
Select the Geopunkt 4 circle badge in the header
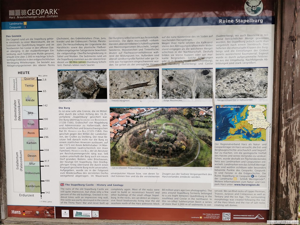click(x=25, y=27)
